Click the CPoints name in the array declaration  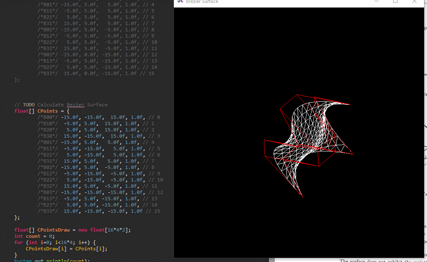[x=48, y=111]
